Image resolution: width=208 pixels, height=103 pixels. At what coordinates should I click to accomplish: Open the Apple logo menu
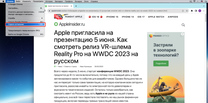coord(3,1)
